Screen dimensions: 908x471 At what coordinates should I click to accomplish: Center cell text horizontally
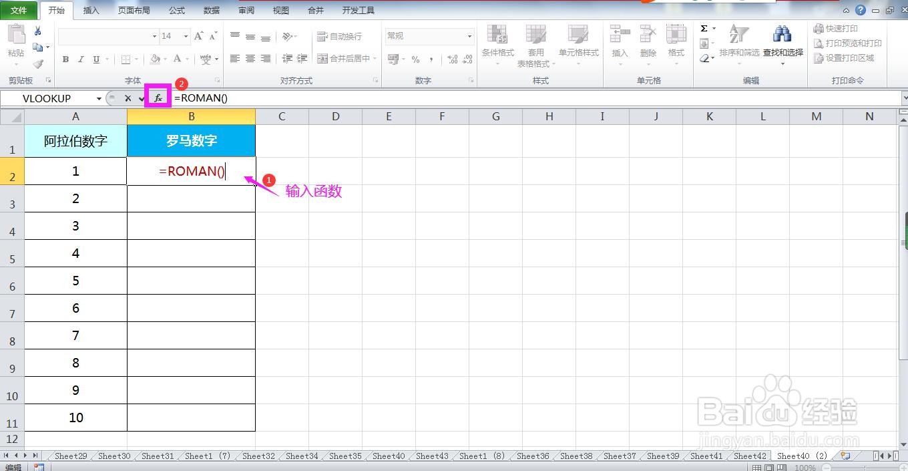coord(250,59)
